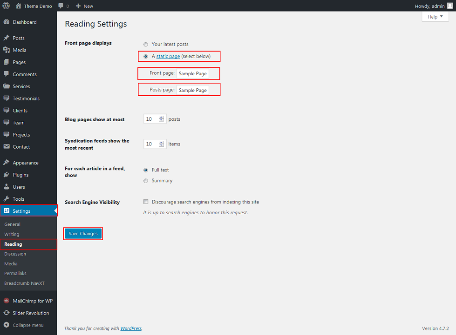Go to Discussion settings submenu
Screen dimensions: 456x335
pyautogui.click(x=15, y=254)
